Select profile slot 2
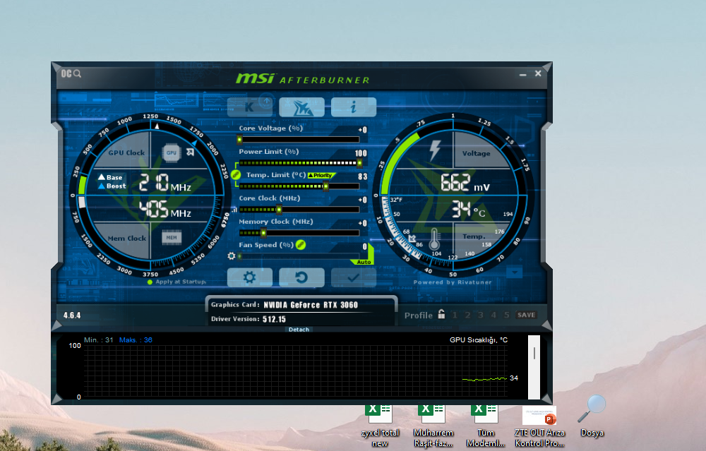706x451 pixels. pyautogui.click(x=468, y=315)
